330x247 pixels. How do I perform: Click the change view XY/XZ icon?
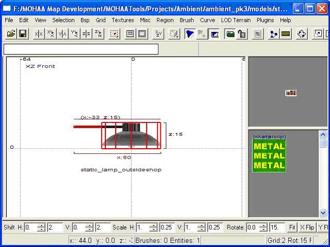(x=158, y=34)
